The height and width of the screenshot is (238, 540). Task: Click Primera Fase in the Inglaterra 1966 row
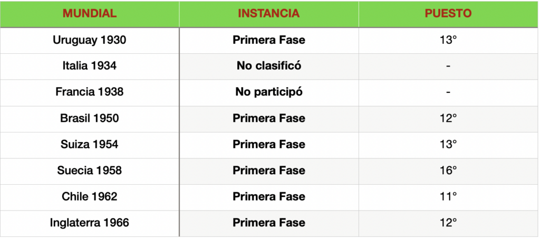tap(269, 223)
